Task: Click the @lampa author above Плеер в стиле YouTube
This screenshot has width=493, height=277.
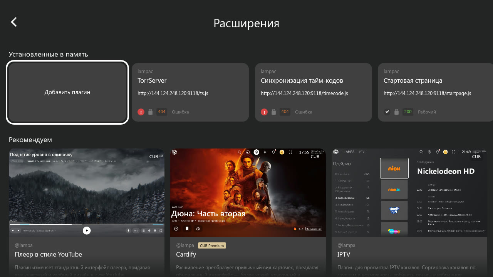Action: coord(24,245)
